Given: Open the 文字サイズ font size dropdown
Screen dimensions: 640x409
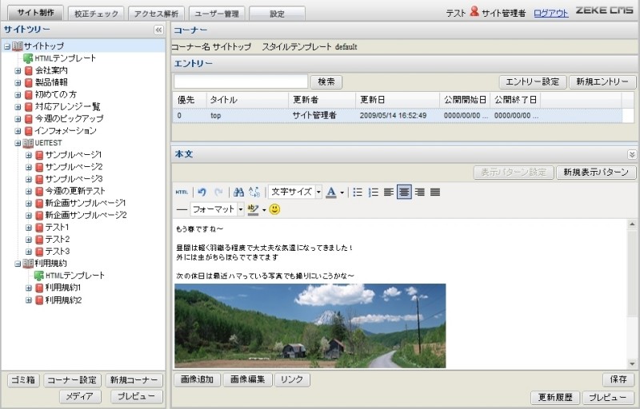Looking at the screenshot, I should [318, 193].
